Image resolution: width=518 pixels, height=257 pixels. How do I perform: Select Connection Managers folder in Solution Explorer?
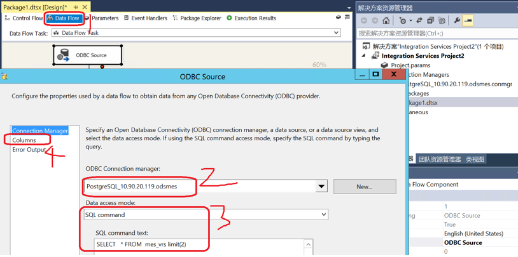tap(428, 74)
